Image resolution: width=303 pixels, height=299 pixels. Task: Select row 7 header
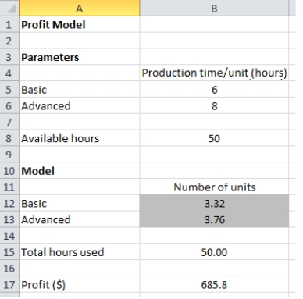pyautogui.click(x=9, y=122)
